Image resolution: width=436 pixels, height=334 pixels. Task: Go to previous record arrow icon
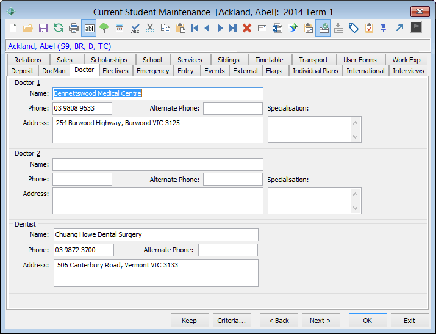pyautogui.click(x=207, y=28)
